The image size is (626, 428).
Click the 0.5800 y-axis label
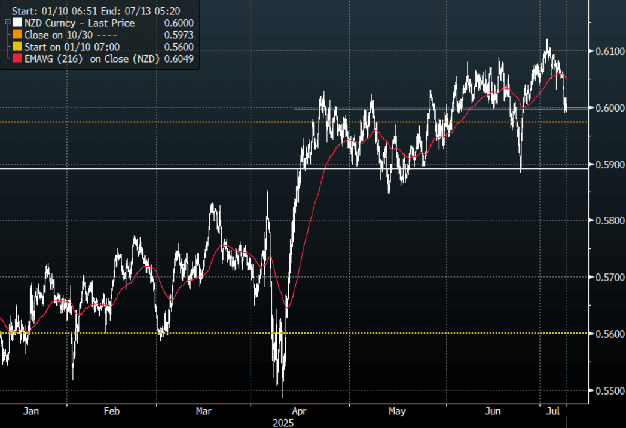coord(610,220)
